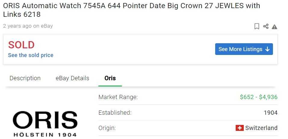This screenshot has height=139, width=288.
Task: Switch to the Description tab
Action: (x=25, y=78)
